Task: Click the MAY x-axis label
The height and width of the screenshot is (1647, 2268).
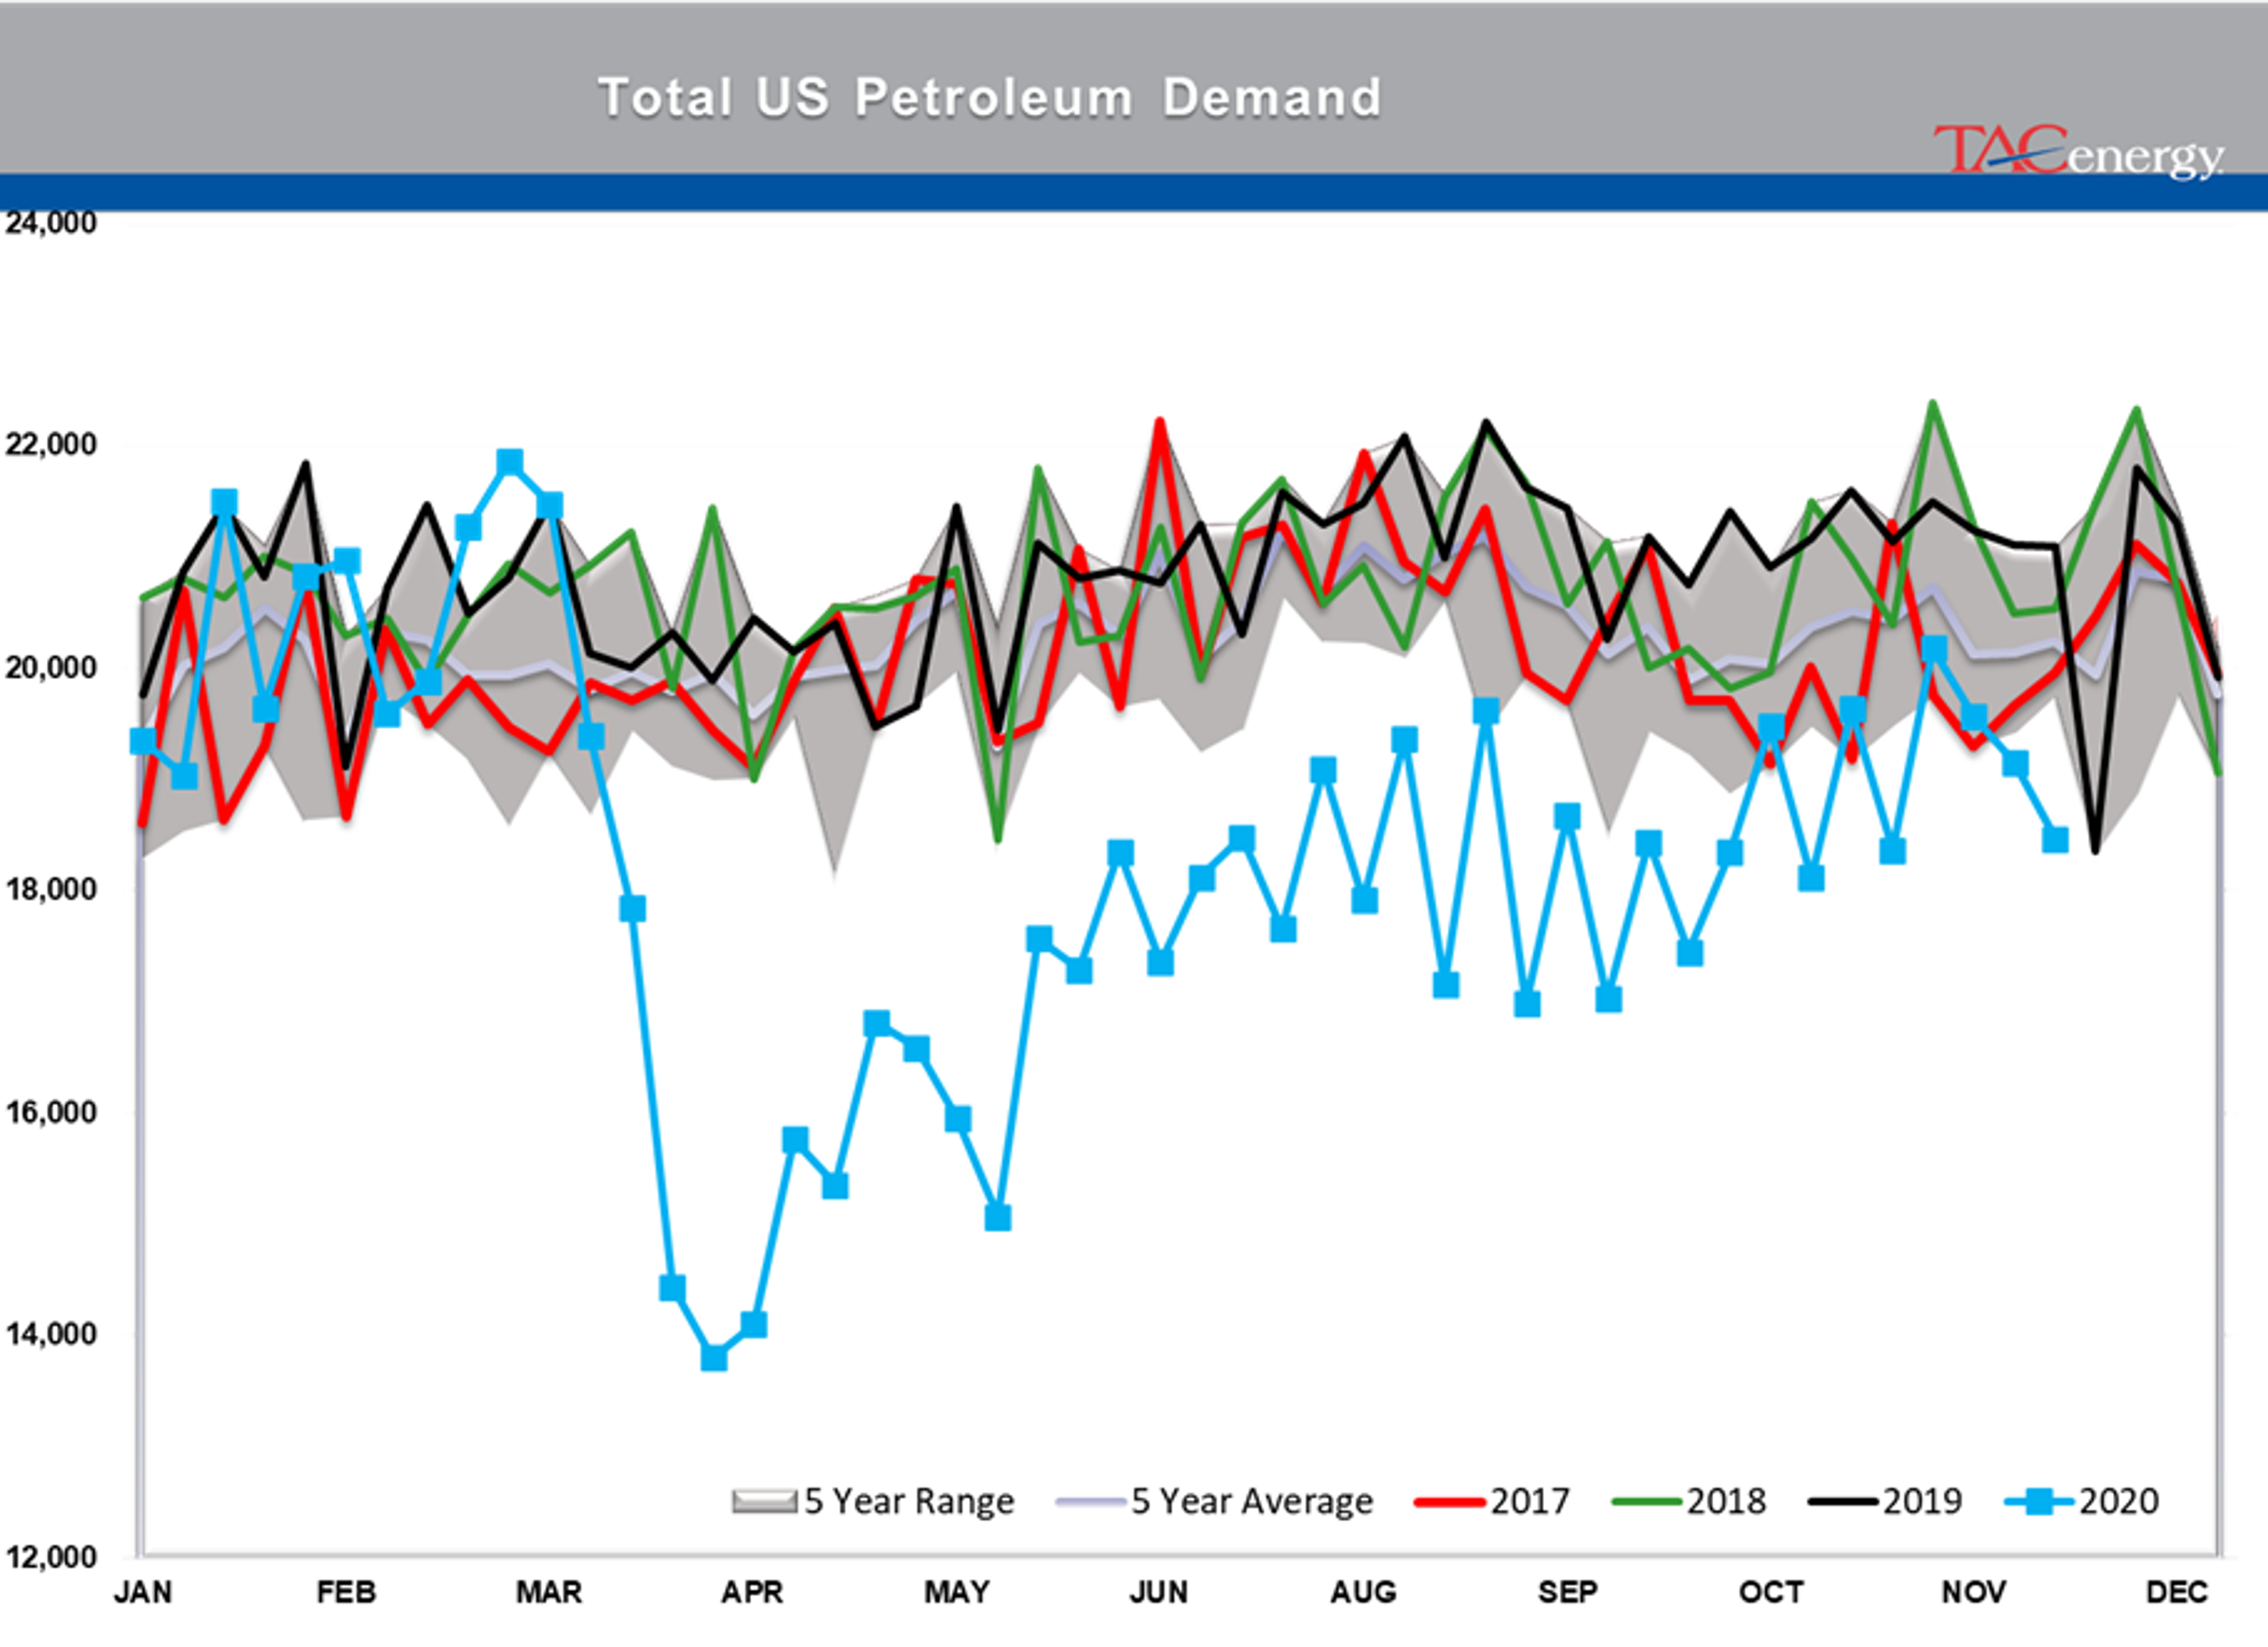Action: (x=957, y=1592)
